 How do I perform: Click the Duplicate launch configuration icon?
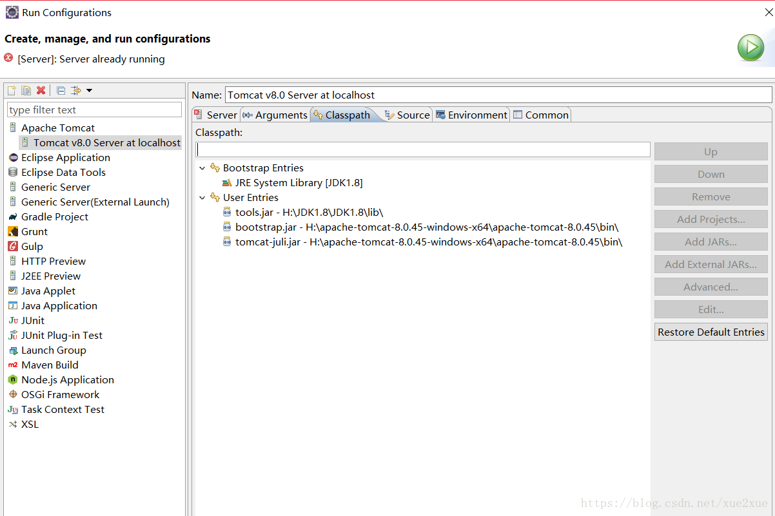26,90
